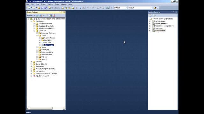Select the FileTables folder
This screenshot has height=114, width=204.
tap(48, 40)
